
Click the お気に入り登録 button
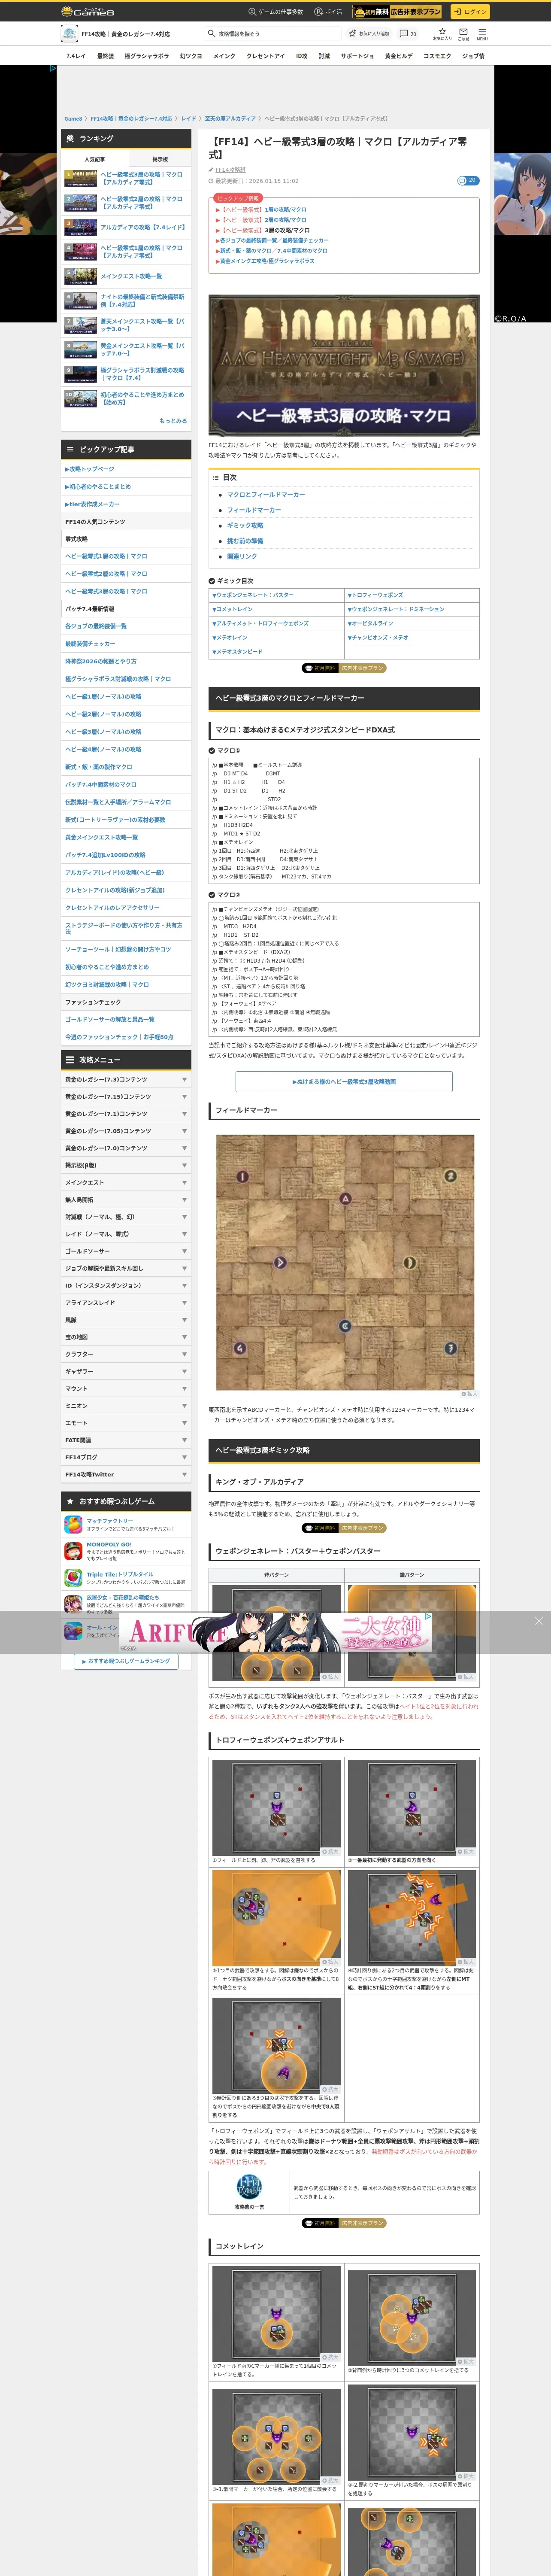click(369, 34)
